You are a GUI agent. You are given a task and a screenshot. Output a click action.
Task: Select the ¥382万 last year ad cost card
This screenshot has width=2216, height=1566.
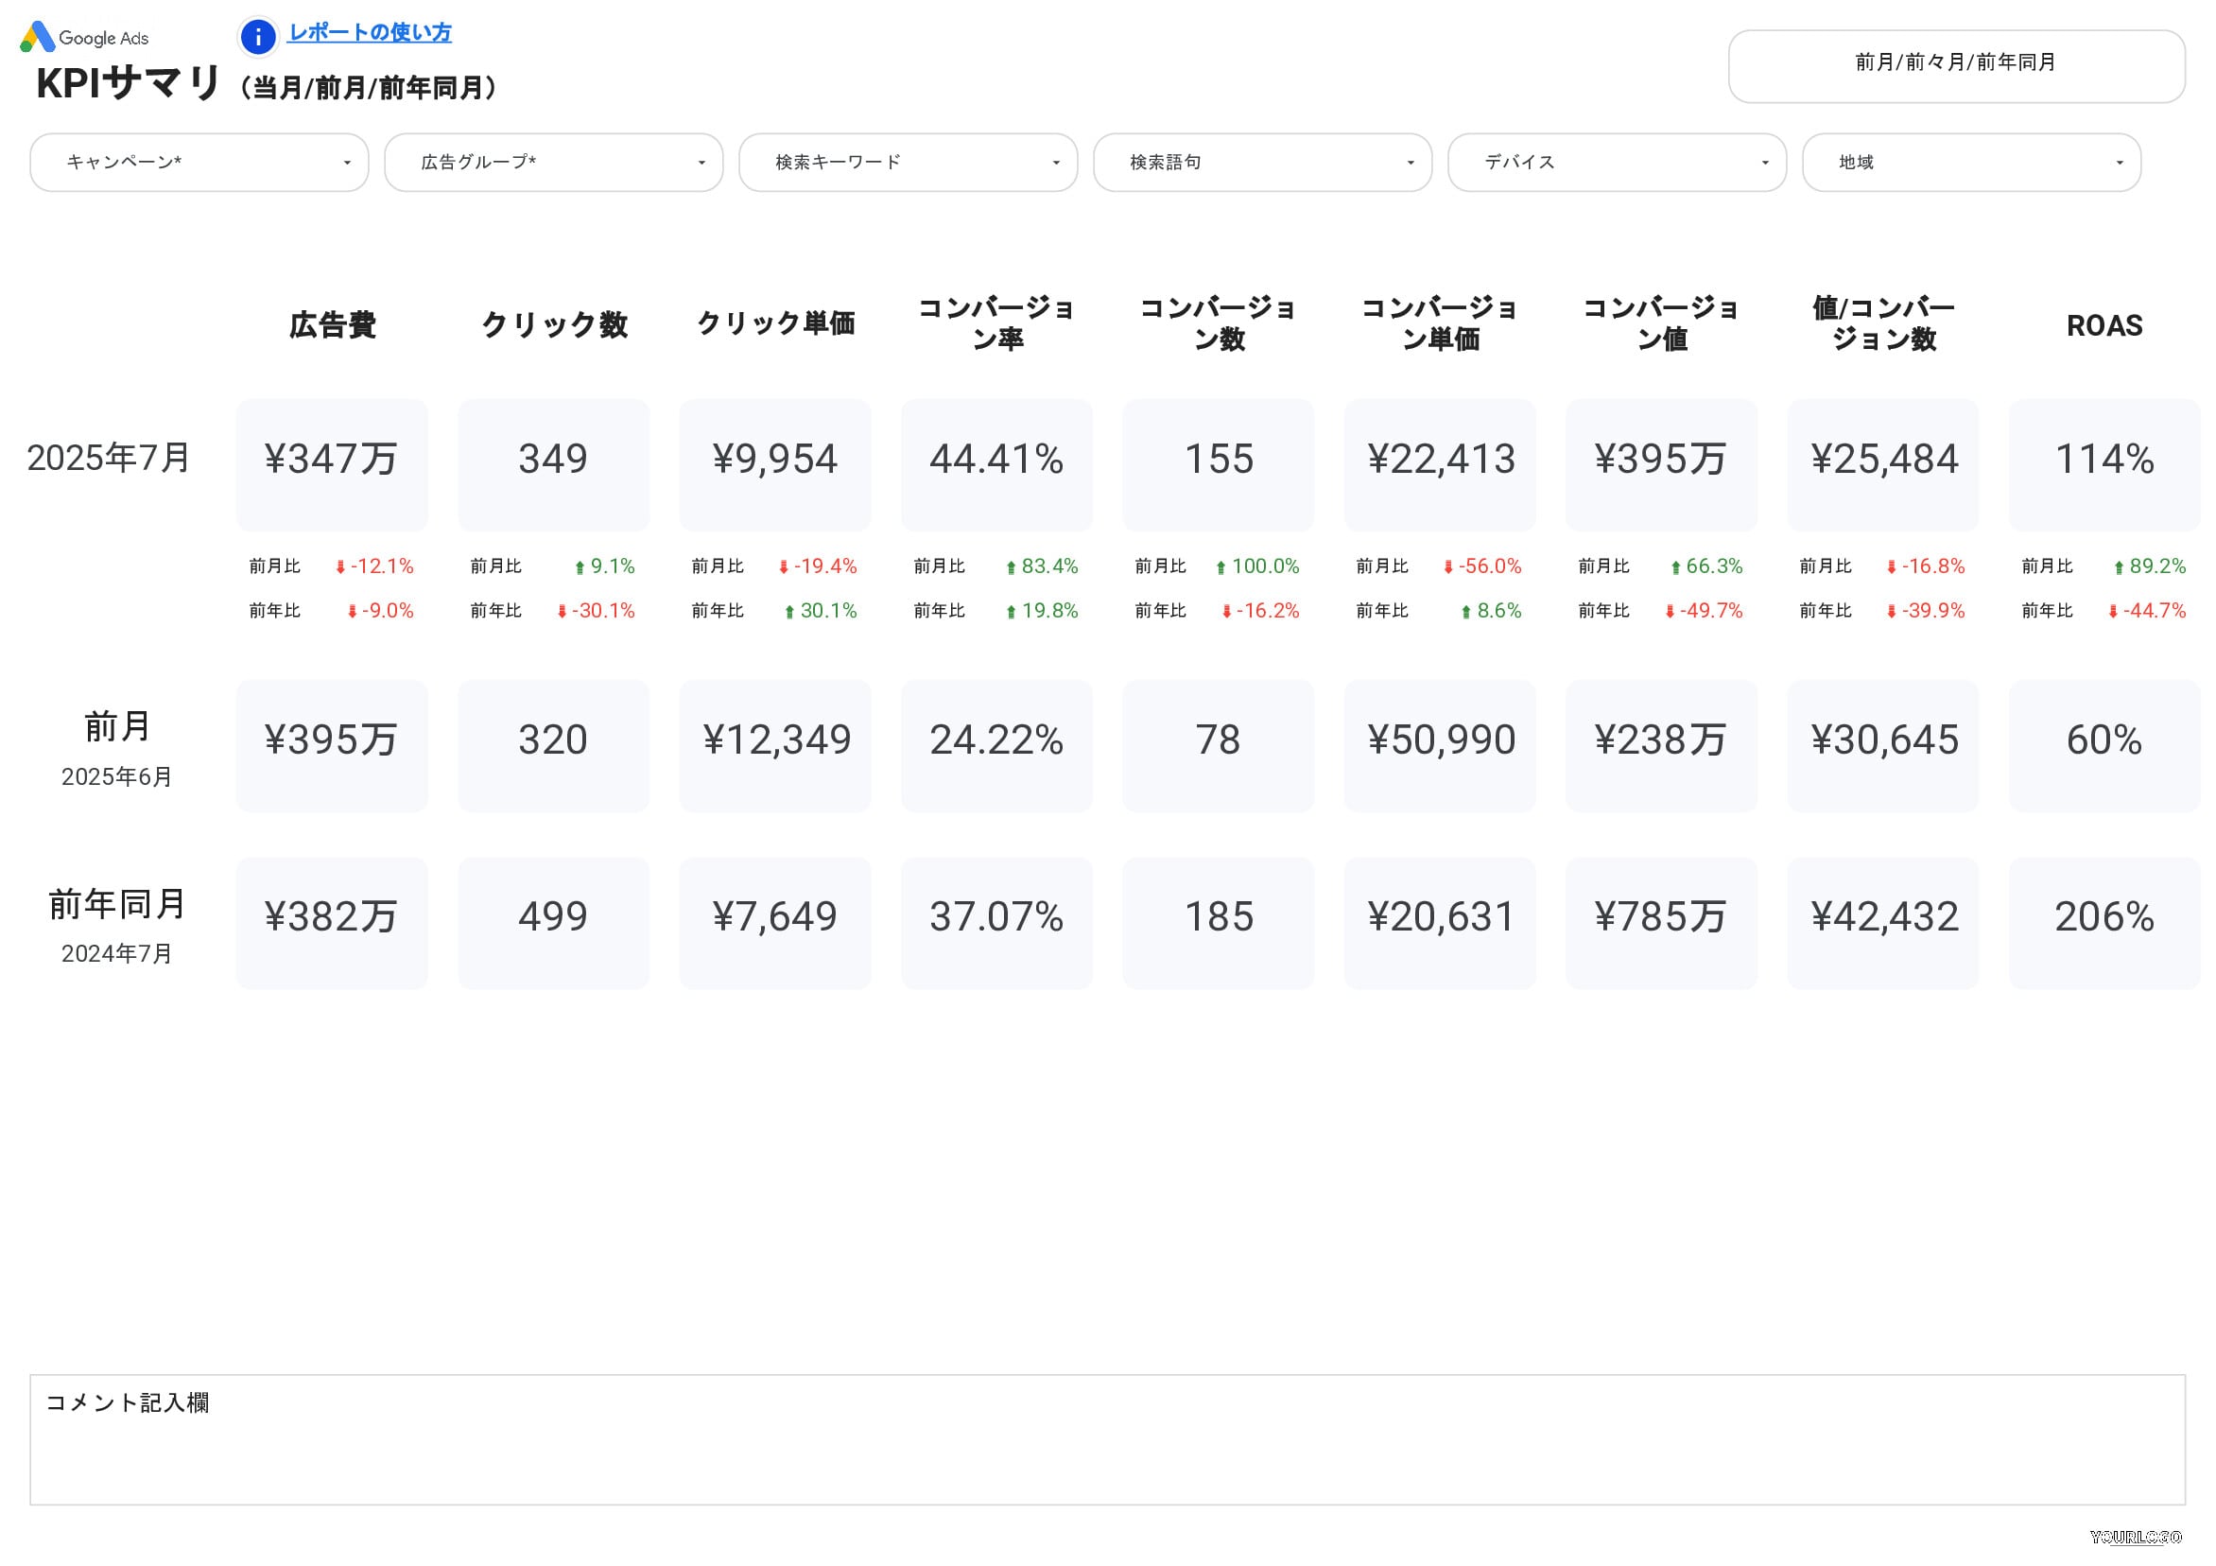coord(332,923)
